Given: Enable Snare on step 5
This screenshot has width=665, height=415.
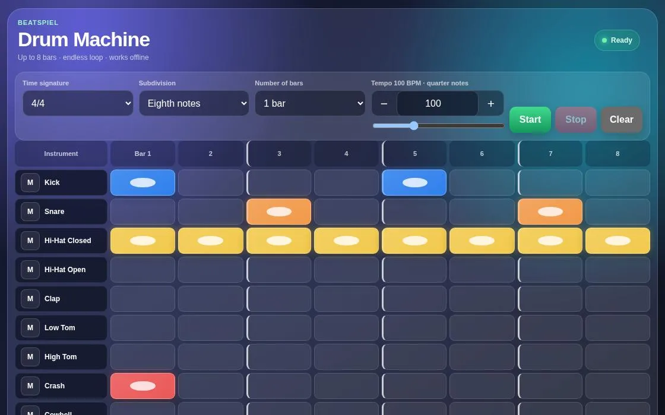Looking at the screenshot, I should (x=414, y=212).
